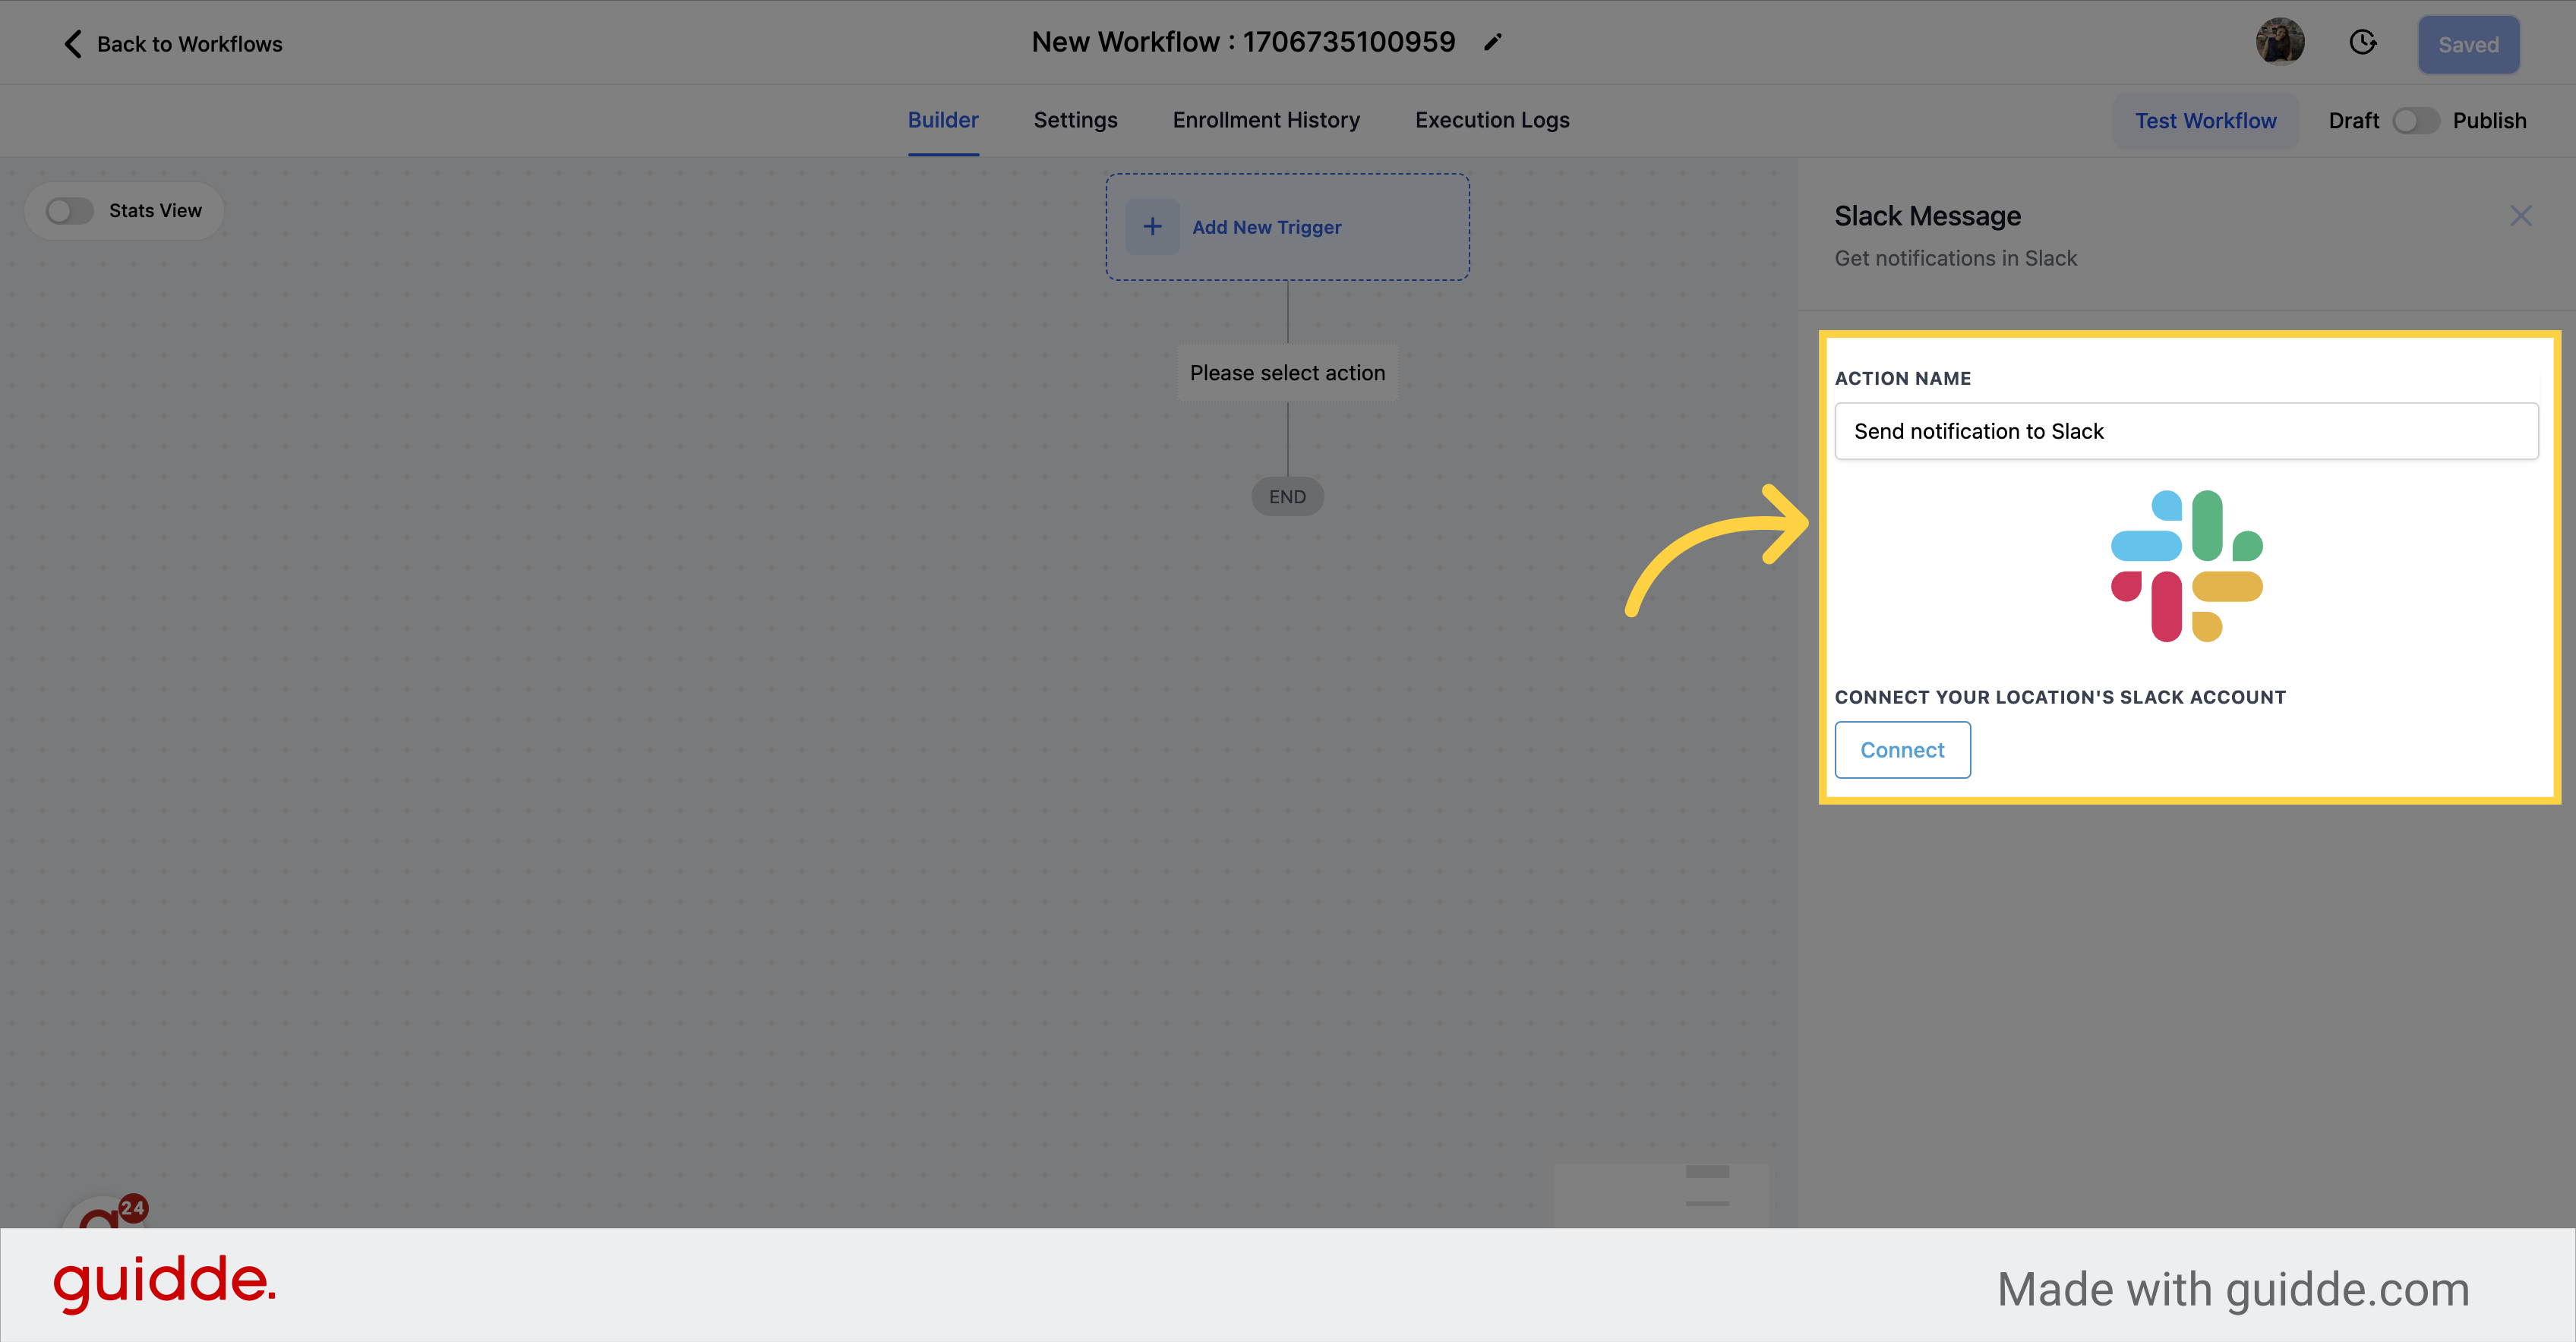Open the Execution Logs tab
The width and height of the screenshot is (2576, 1342).
point(1492,120)
